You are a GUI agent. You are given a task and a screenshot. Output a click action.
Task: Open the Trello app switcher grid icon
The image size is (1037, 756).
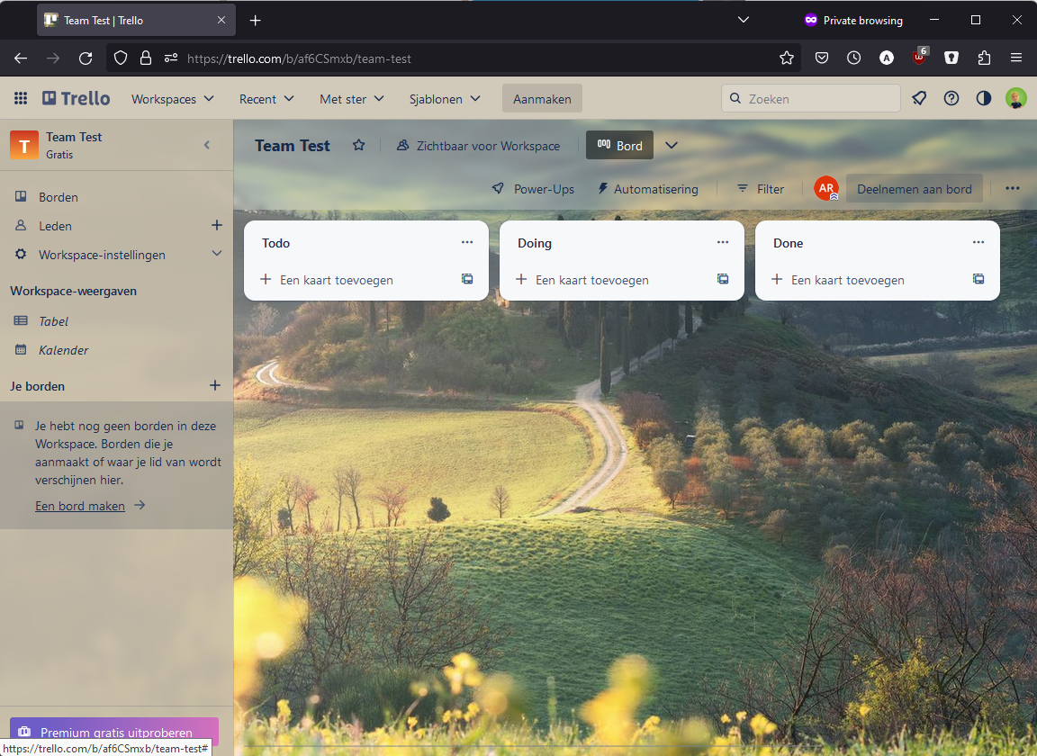coord(21,99)
